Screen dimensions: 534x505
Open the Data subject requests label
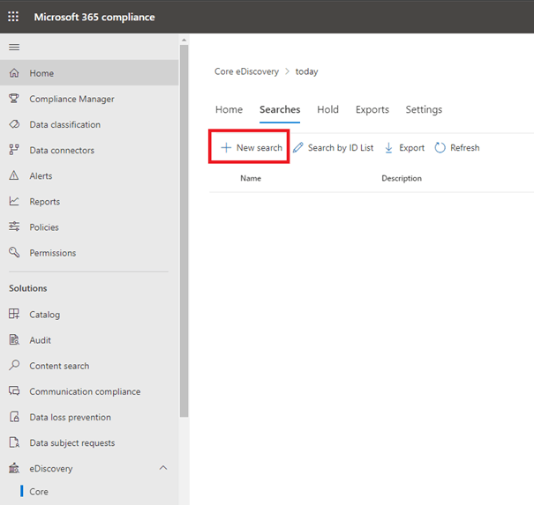pyautogui.click(x=72, y=443)
